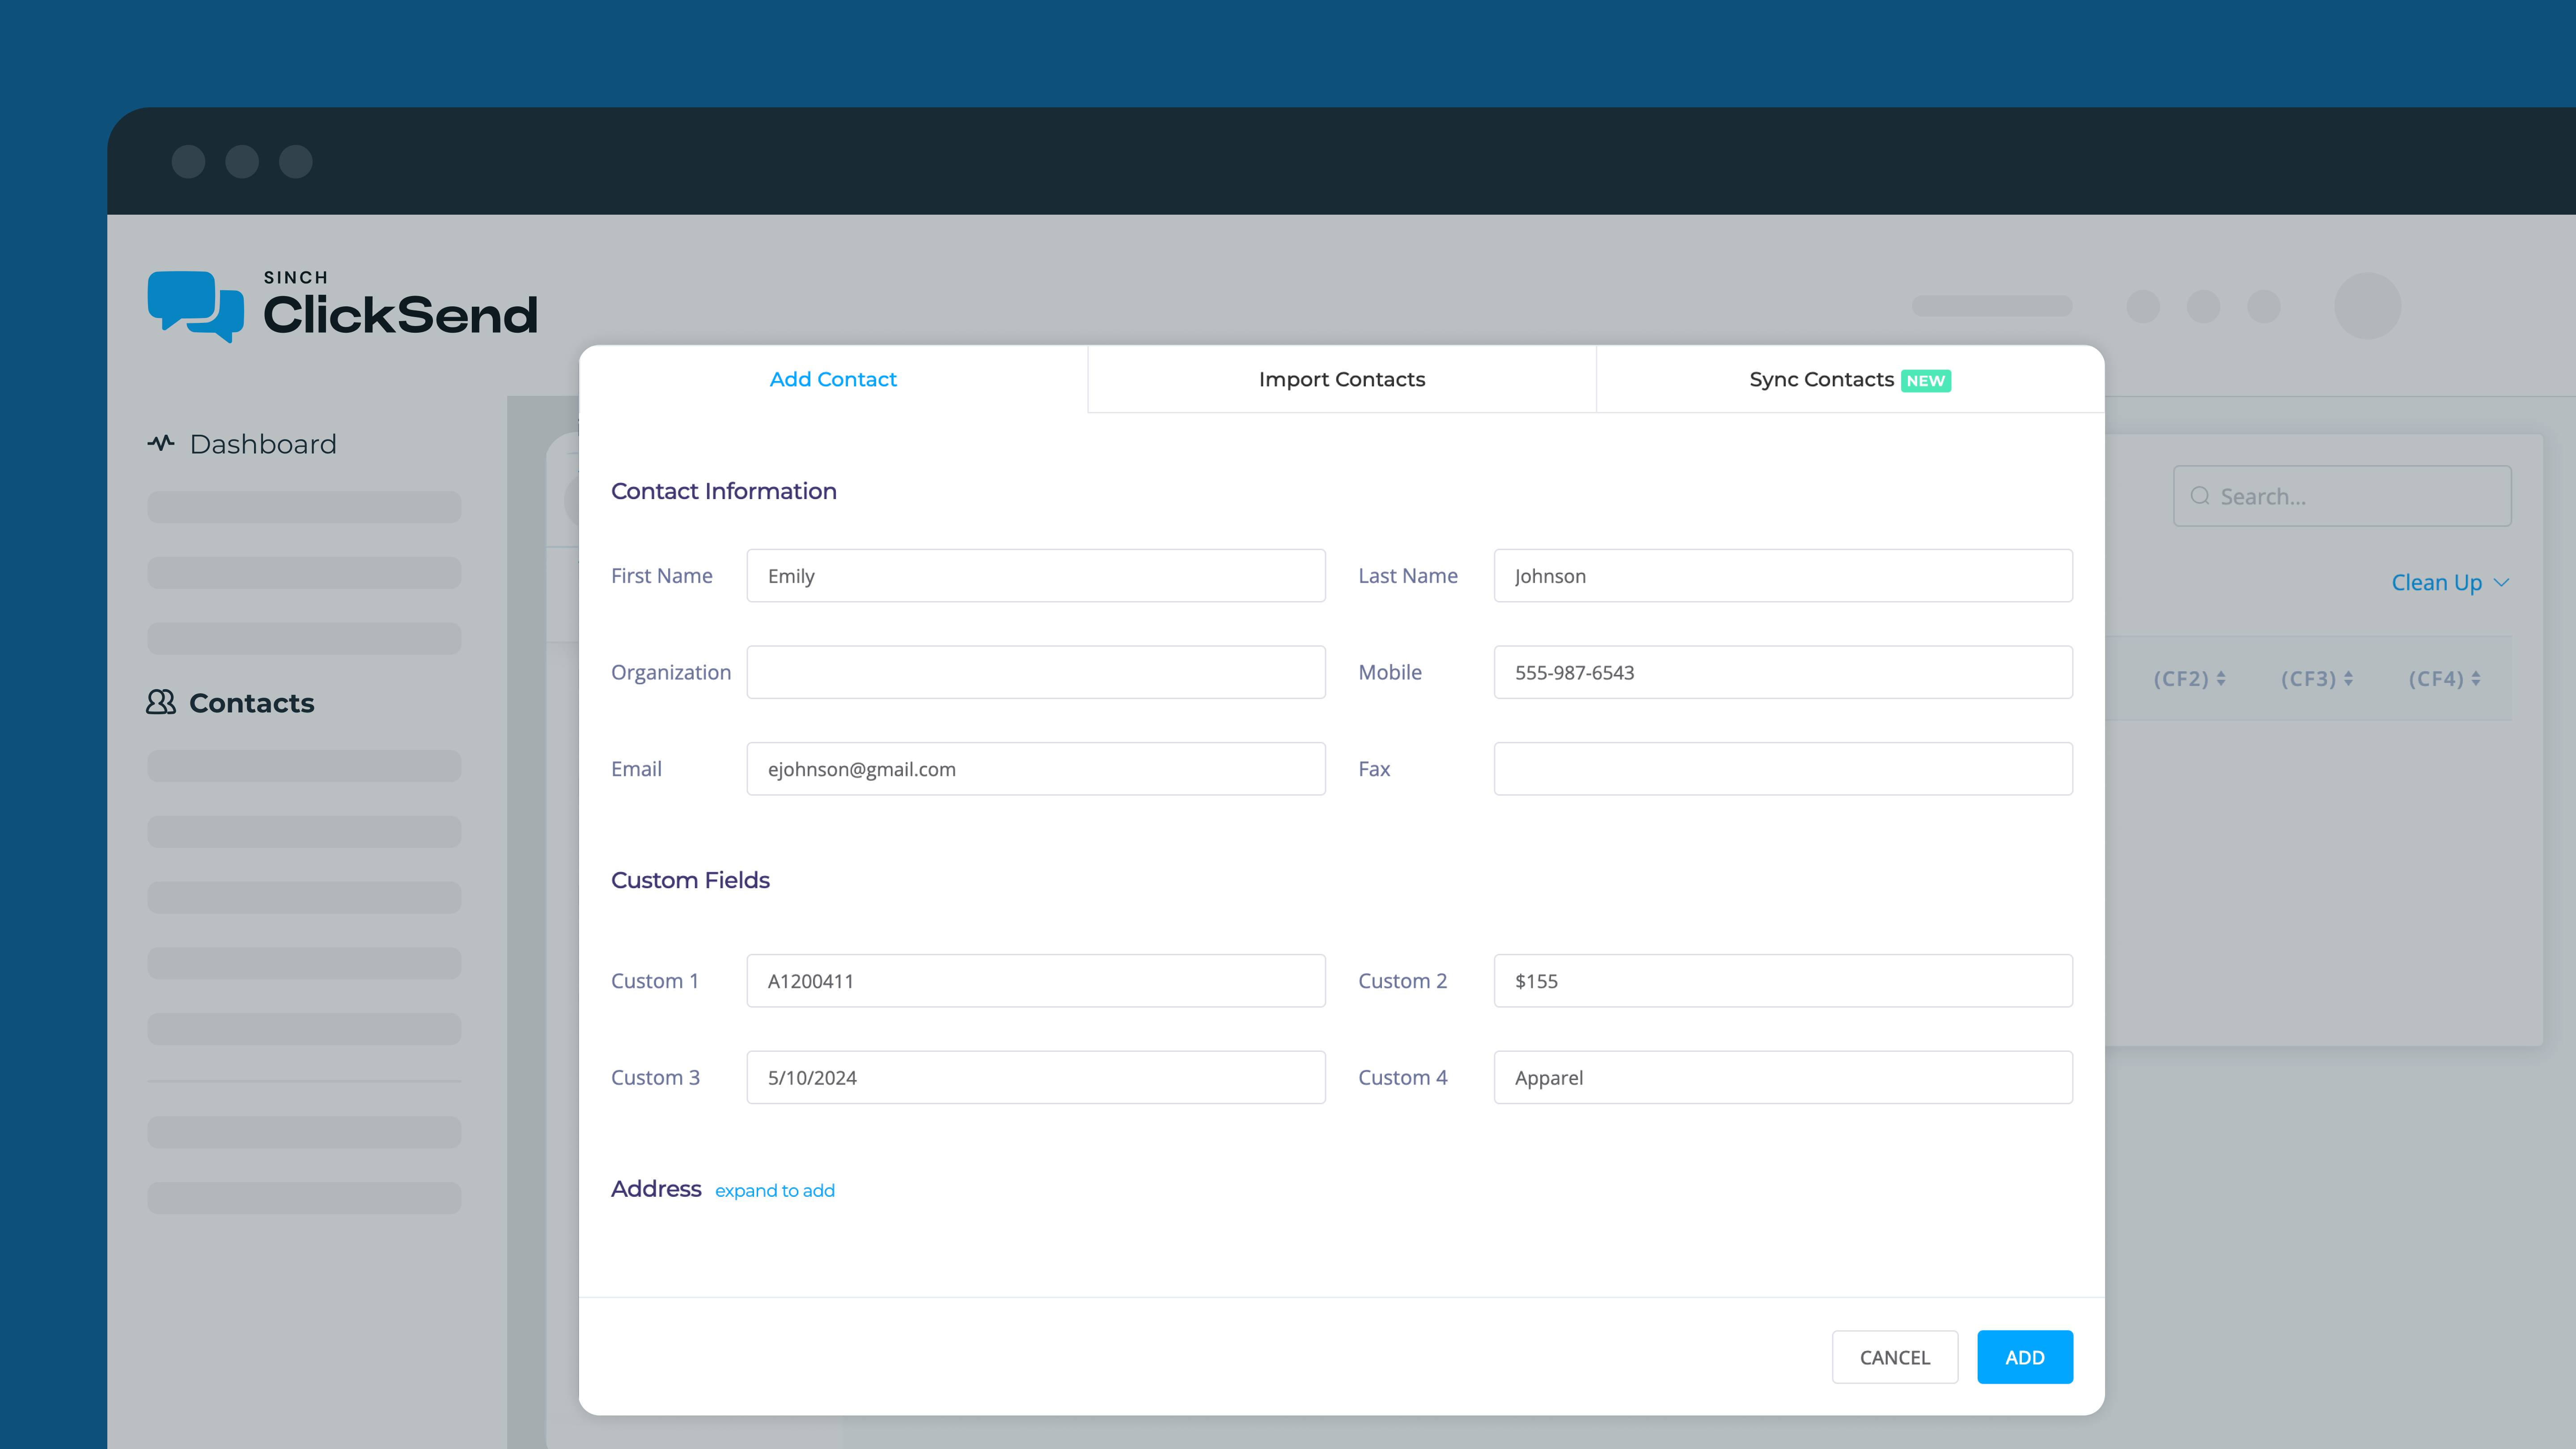Image resolution: width=2576 pixels, height=1449 pixels.
Task: Focus the Email input field
Action: point(1035,769)
